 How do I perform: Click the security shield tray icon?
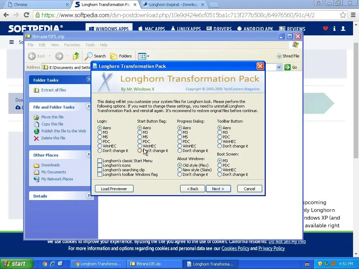pyautogui.click(x=320, y=264)
